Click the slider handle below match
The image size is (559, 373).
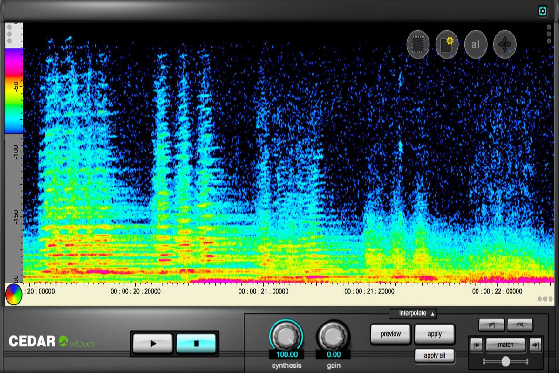pyautogui.click(x=505, y=361)
